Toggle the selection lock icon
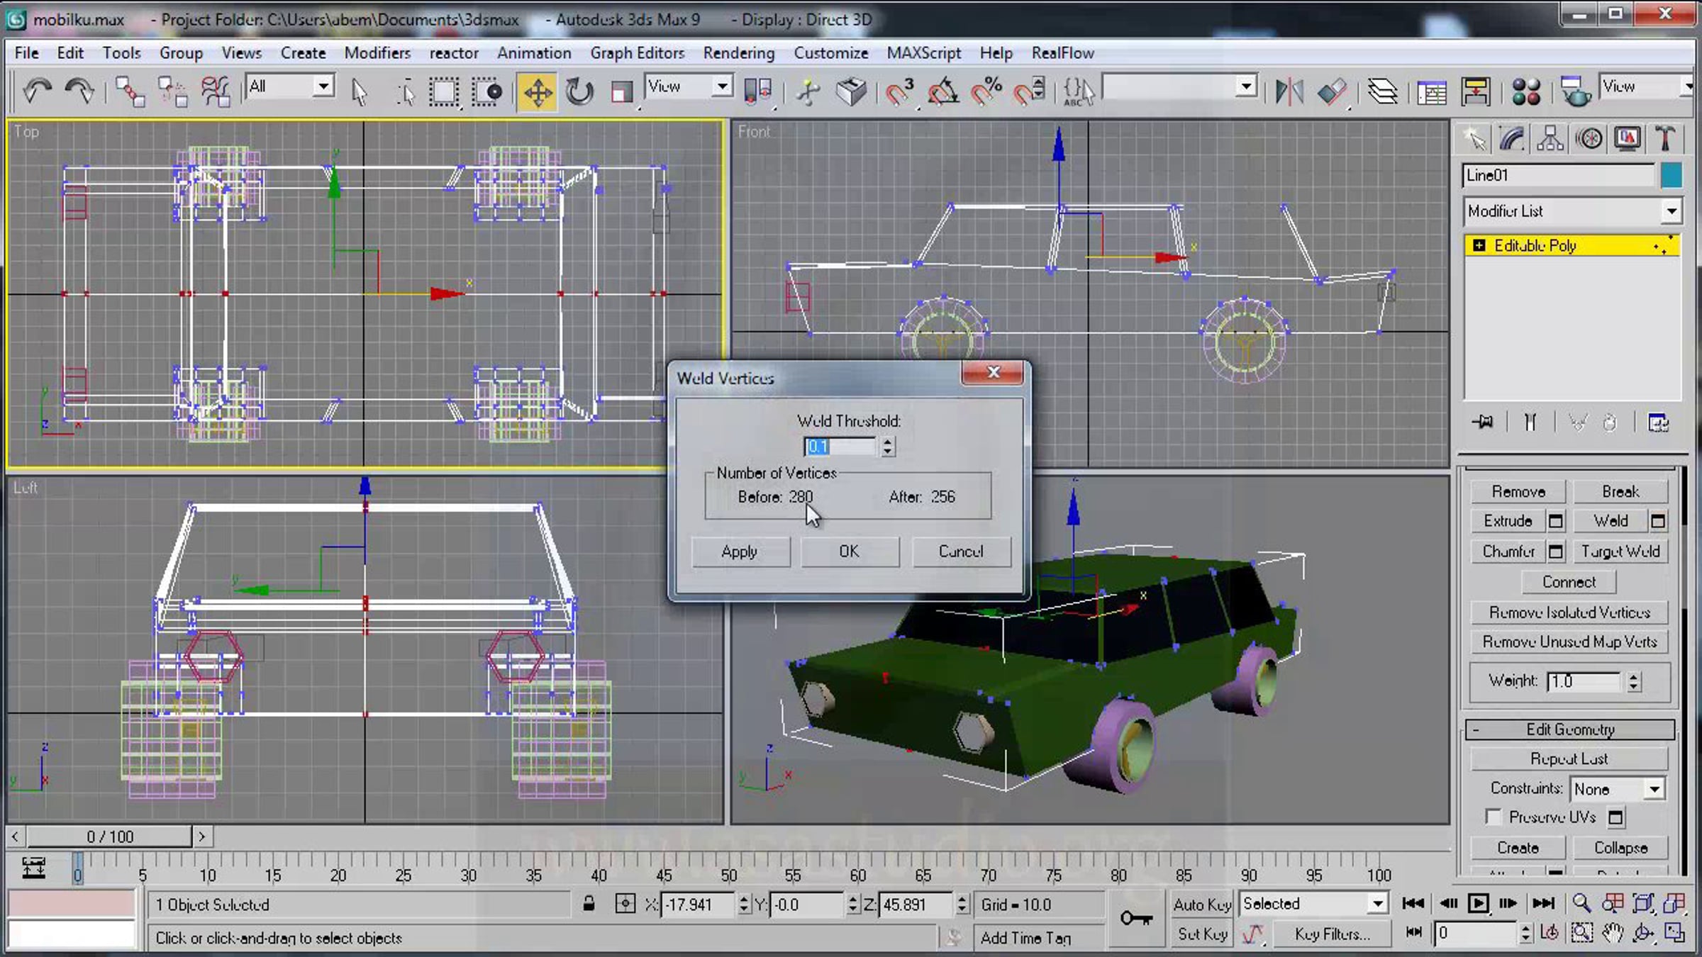 589,904
